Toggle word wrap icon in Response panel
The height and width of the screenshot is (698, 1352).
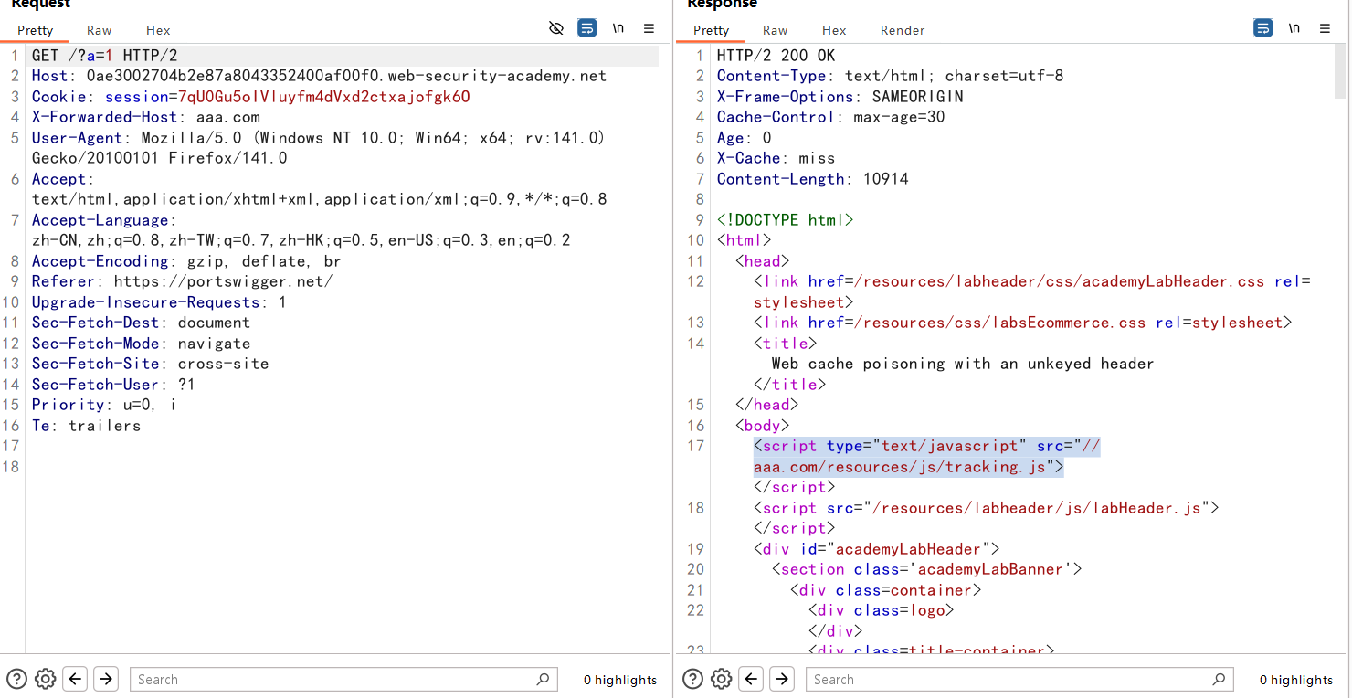click(1263, 28)
